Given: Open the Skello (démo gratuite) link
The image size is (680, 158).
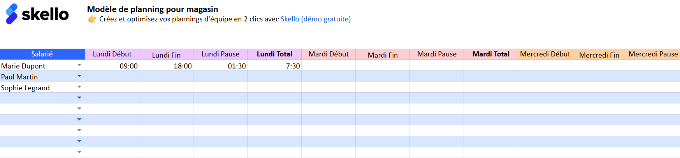Looking at the screenshot, I should 316,19.
